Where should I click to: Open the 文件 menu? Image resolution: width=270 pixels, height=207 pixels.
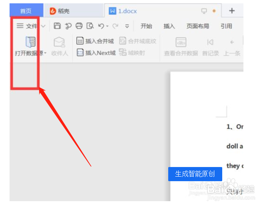coord(27,26)
